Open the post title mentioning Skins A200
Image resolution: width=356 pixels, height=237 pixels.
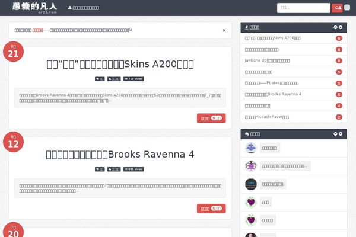coord(120,64)
